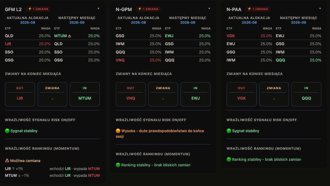The width and height of the screenshot is (330, 186).
Task: Click the 2026-08 date in N-PAA
Action: (249, 22)
